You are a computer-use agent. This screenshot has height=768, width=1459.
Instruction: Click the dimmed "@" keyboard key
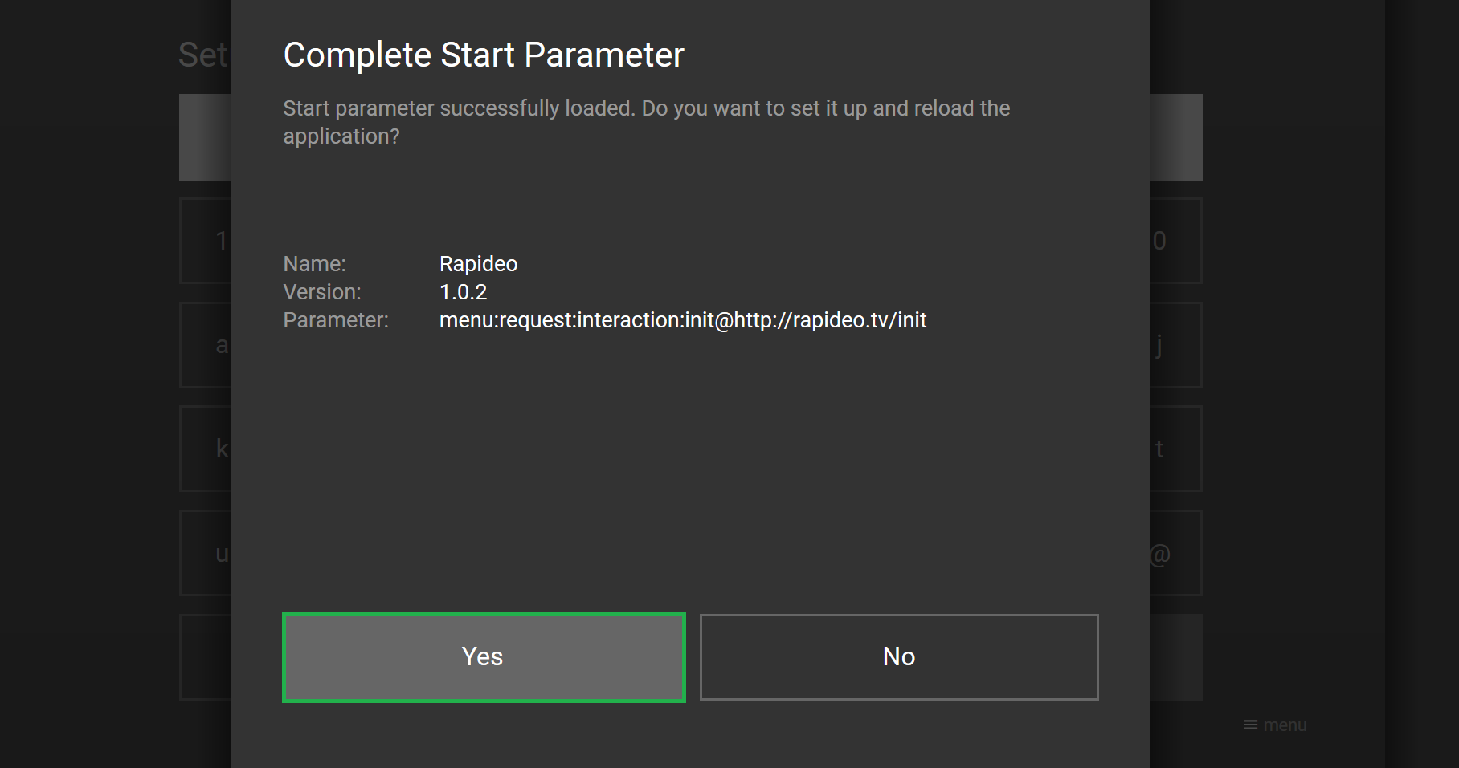click(1176, 553)
